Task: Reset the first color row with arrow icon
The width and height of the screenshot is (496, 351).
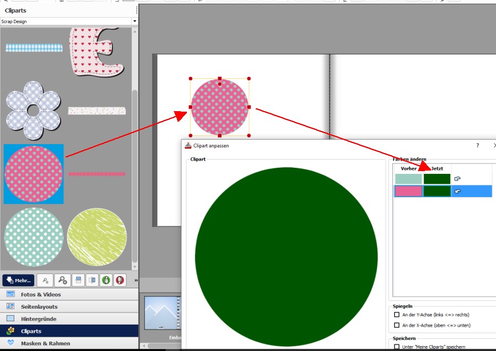Action: point(457,179)
